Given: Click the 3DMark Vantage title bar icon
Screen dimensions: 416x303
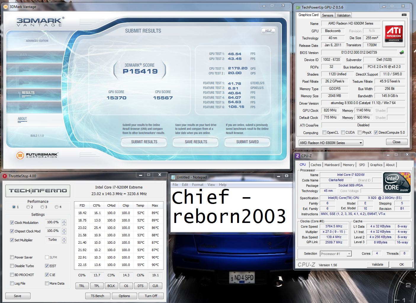Looking at the screenshot, I should tap(6, 7).
